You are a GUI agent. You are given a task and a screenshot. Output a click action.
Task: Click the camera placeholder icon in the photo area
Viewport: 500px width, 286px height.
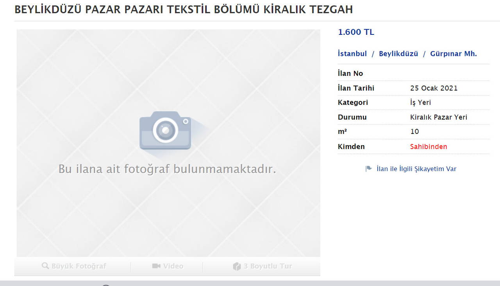(x=165, y=130)
